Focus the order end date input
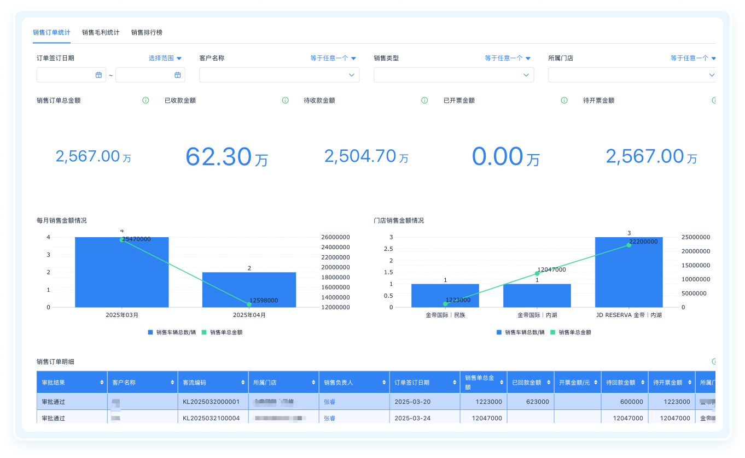The image size is (745, 458). tap(150, 75)
